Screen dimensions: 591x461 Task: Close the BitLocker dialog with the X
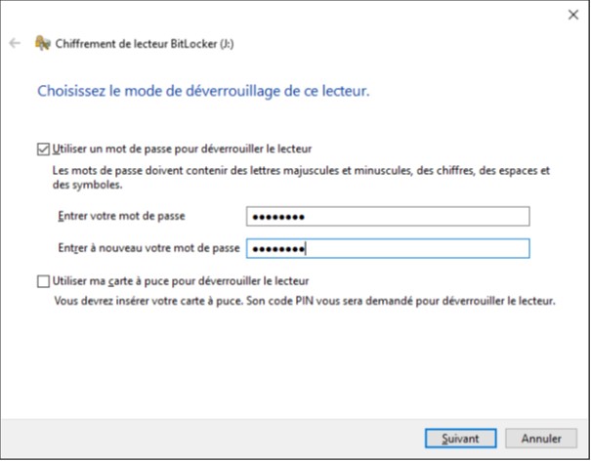572,15
